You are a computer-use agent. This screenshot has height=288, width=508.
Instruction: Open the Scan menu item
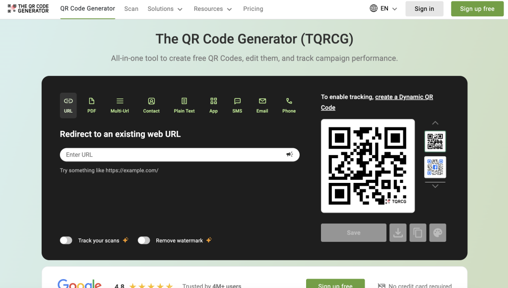pyautogui.click(x=131, y=9)
